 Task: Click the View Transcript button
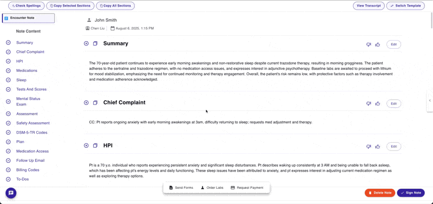(369, 6)
